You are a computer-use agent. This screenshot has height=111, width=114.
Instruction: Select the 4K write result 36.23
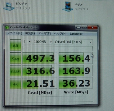pos(75,83)
